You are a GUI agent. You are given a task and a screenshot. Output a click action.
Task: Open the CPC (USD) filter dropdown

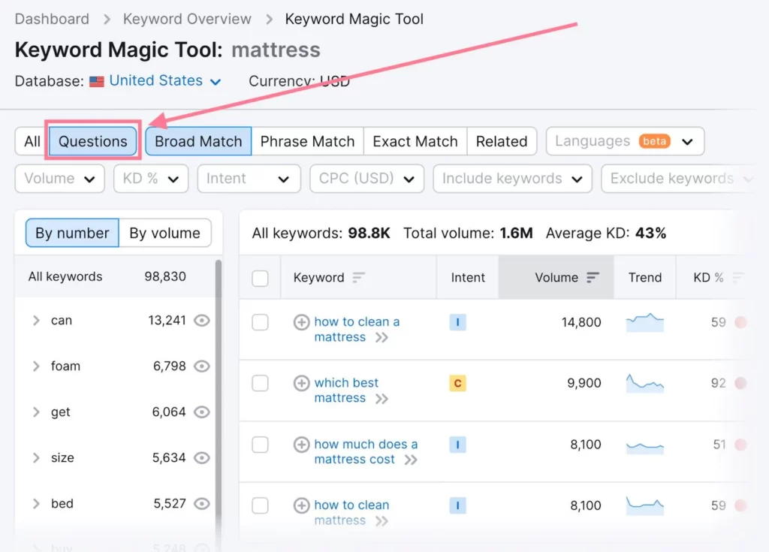tap(366, 179)
